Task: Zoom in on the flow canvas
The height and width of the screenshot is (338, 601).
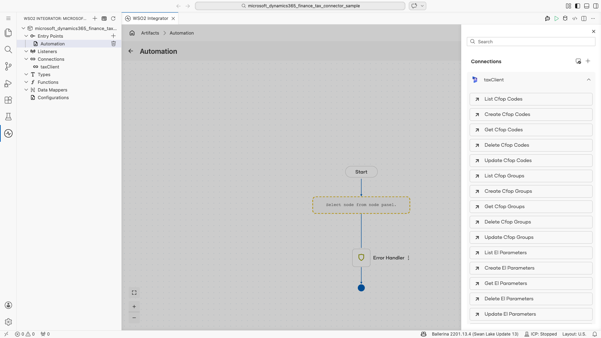Action: [134, 307]
